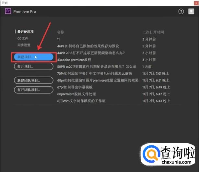Click the 新建项目 button
The image size is (199, 172).
click(x=33, y=57)
